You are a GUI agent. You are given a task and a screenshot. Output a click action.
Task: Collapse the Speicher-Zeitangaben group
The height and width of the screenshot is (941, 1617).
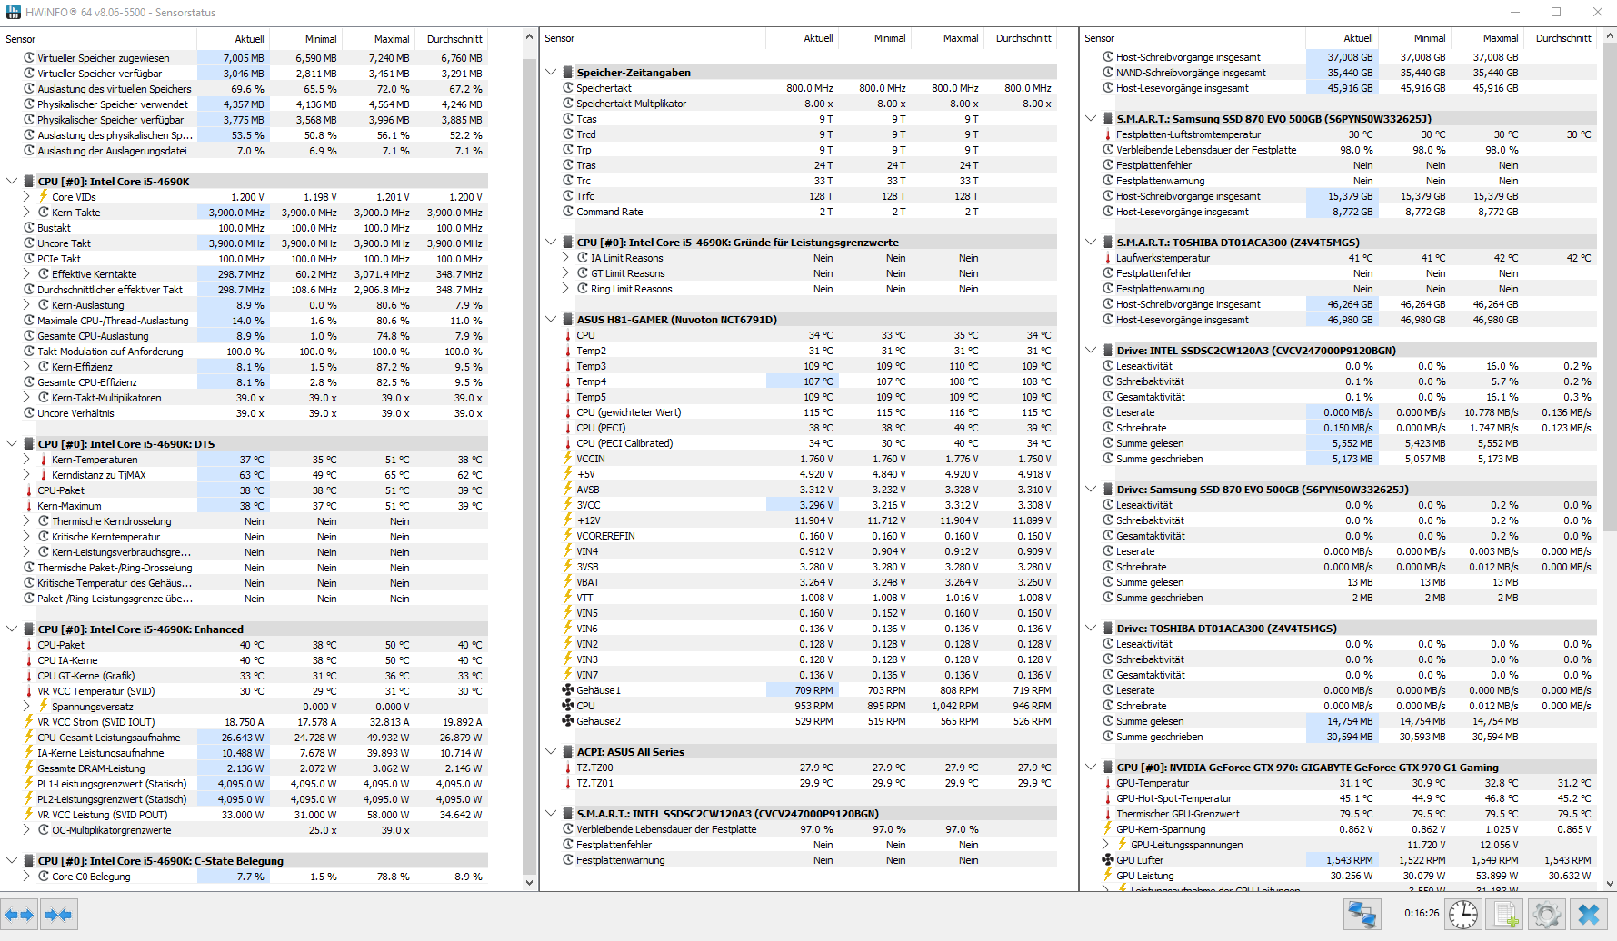tap(551, 73)
